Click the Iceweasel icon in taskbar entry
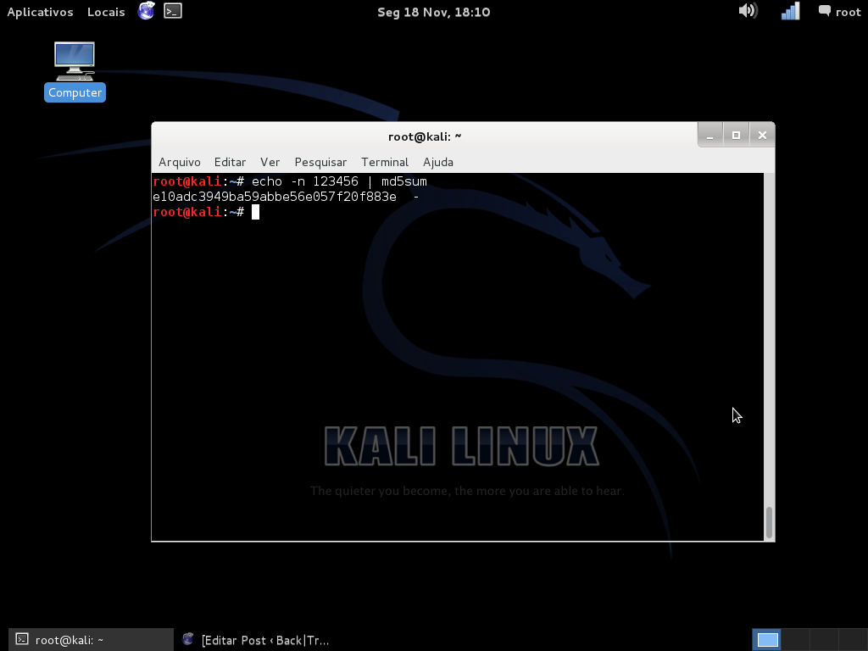Viewport: 868px width, 651px height. [187, 639]
